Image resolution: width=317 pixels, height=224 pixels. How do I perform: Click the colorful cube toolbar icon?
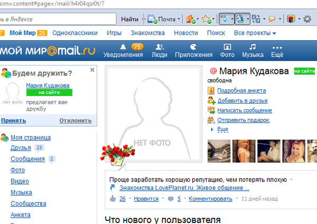tap(291, 19)
